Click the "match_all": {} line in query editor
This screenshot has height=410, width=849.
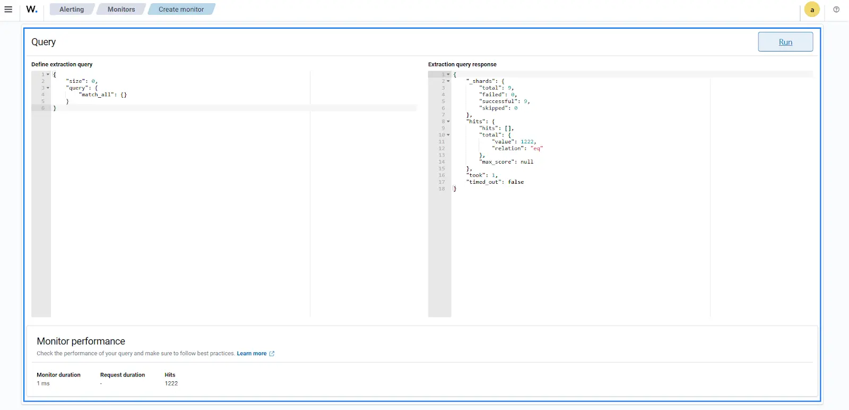point(103,95)
